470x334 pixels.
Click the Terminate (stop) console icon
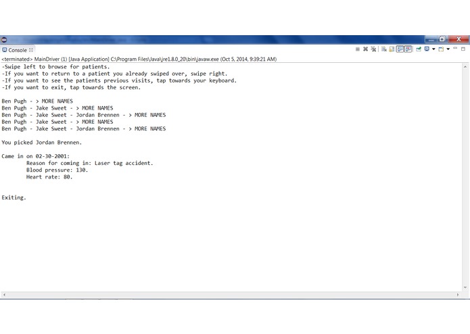click(358, 49)
